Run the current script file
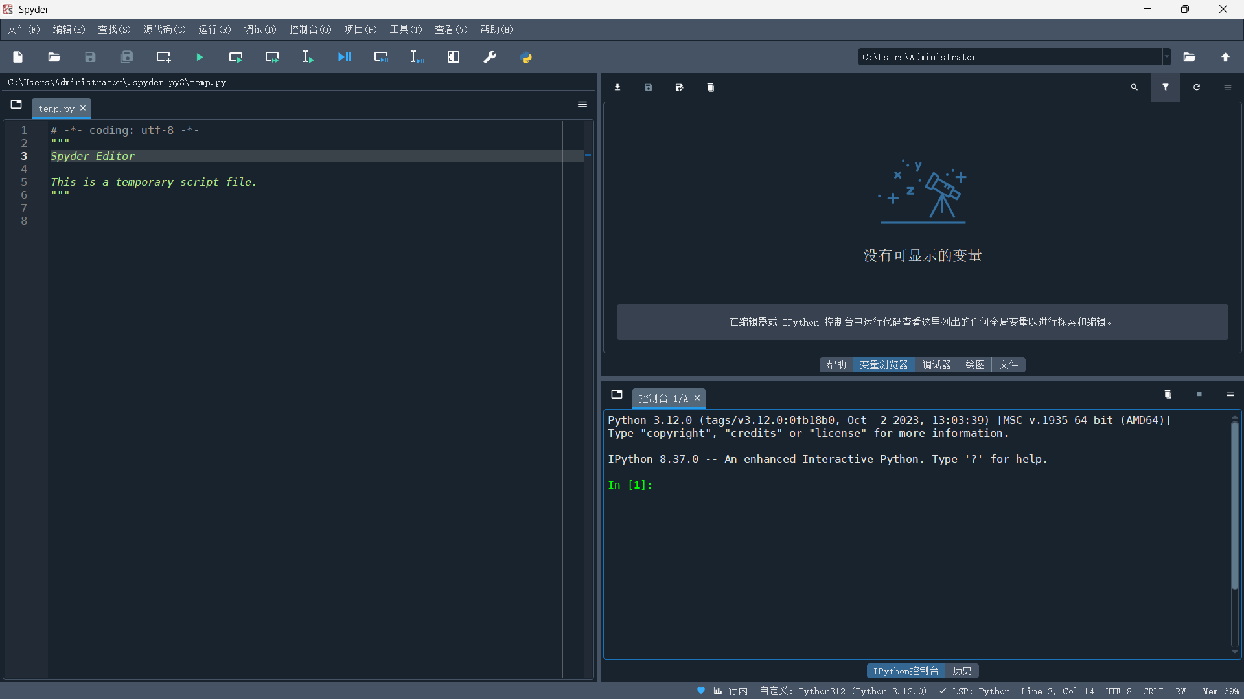 199,57
